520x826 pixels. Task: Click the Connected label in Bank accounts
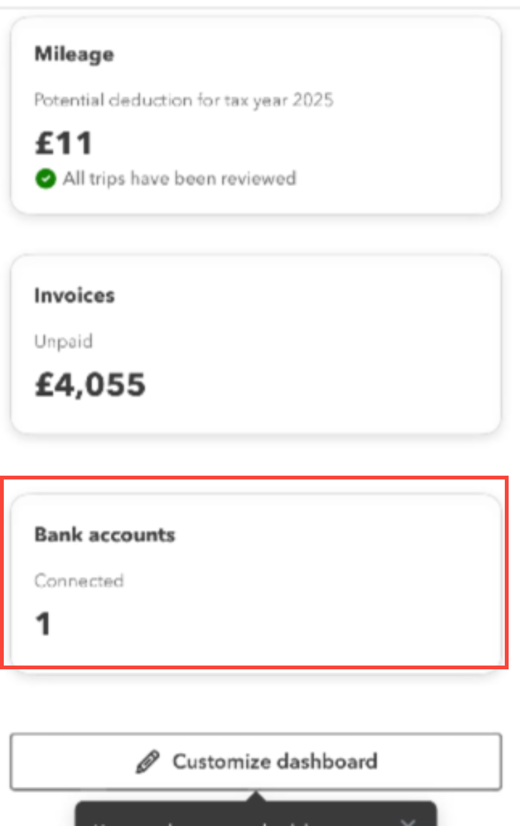[79, 581]
